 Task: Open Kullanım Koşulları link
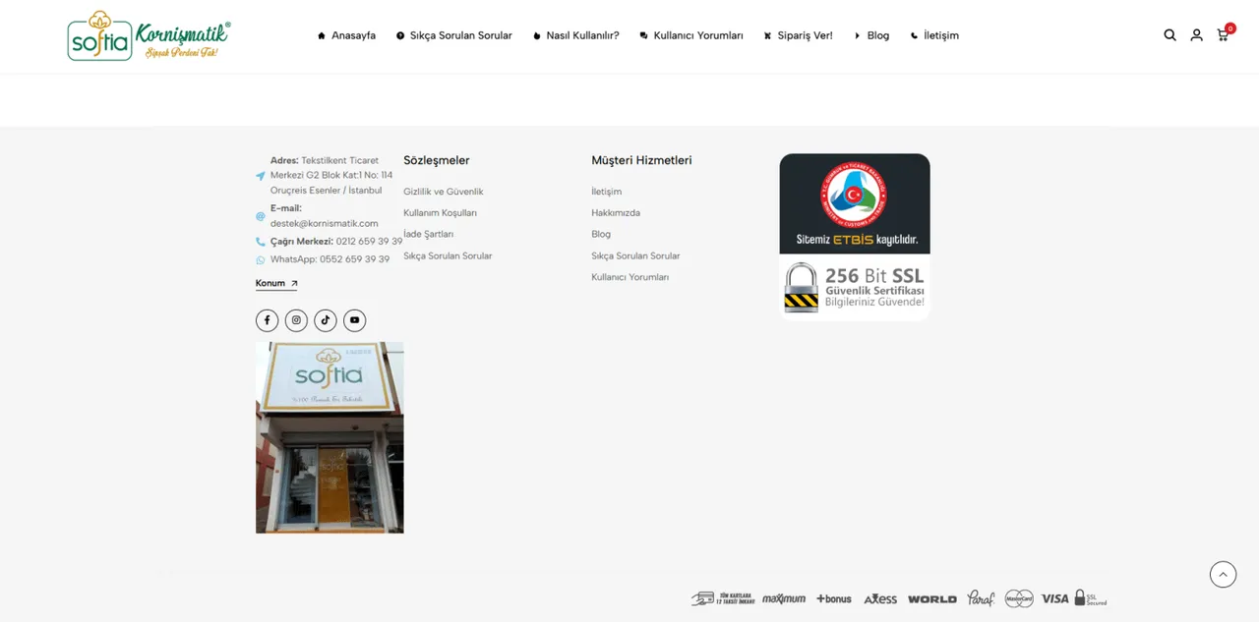441,213
